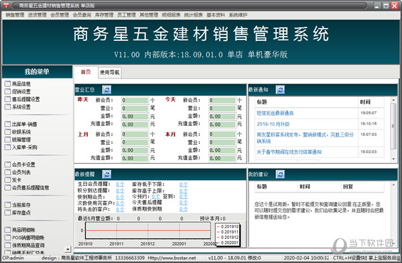
Task: Open 统计报表 menu
Action: tap(194, 15)
